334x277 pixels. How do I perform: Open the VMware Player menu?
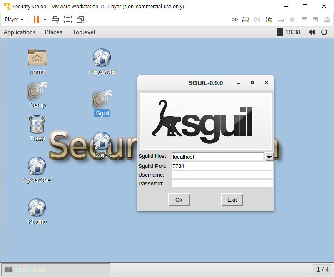pos(14,20)
